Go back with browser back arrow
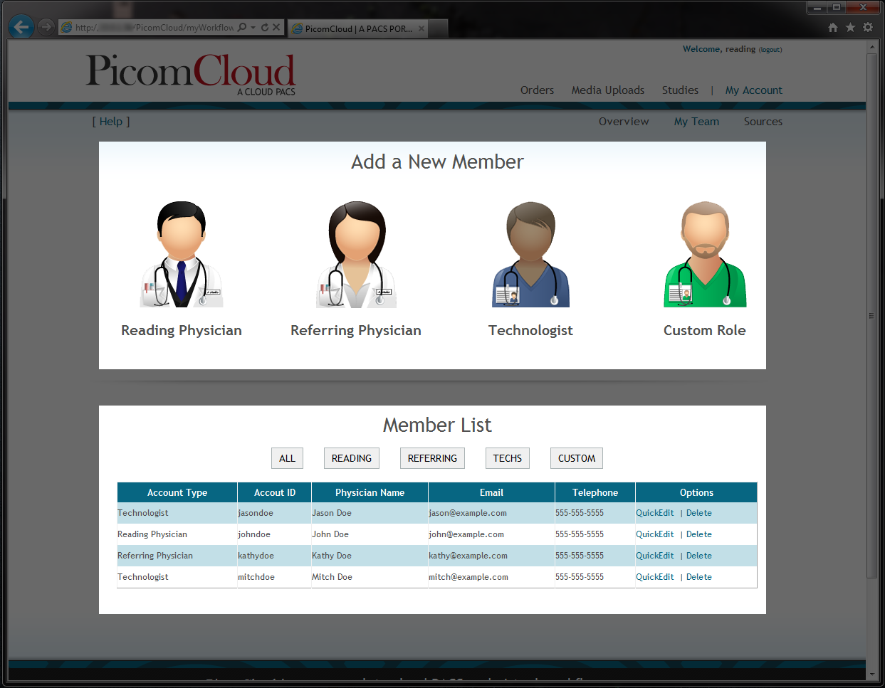The width and height of the screenshot is (885, 688). (x=21, y=28)
